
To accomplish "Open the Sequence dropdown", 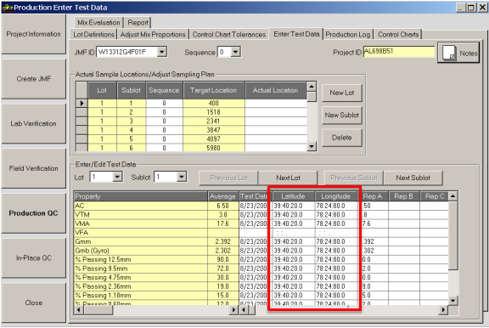I will 236,52.
